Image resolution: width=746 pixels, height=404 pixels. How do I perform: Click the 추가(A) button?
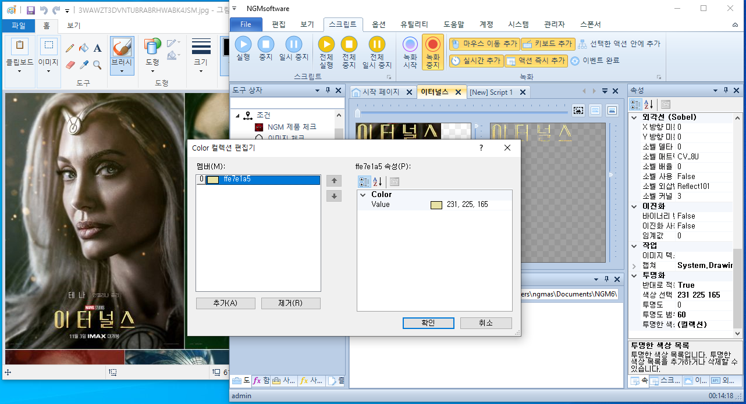pyautogui.click(x=225, y=303)
